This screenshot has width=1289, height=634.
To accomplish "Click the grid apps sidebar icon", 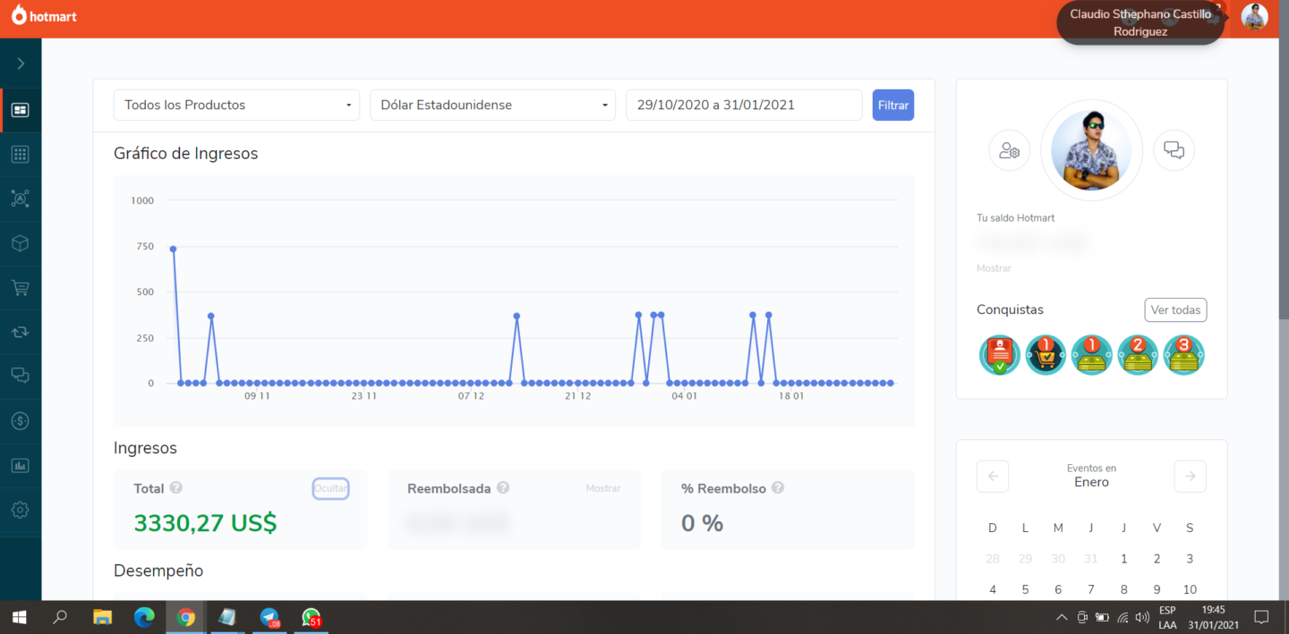I will 20,155.
